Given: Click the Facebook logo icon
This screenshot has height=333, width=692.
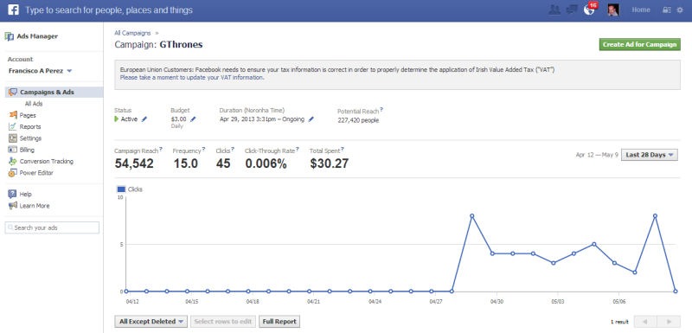Looking at the screenshot, I should tap(13, 10).
